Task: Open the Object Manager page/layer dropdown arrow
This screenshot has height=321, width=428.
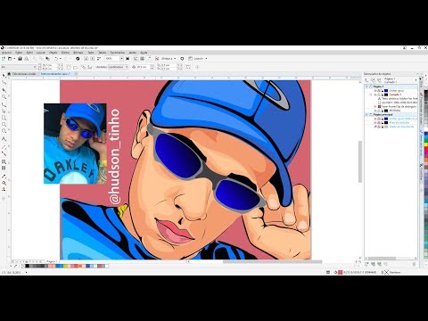Action: click(x=416, y=80)
